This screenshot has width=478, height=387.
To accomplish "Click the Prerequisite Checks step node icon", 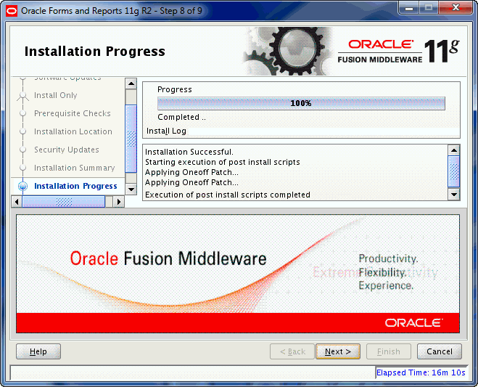I will click(x=23, y=113).
